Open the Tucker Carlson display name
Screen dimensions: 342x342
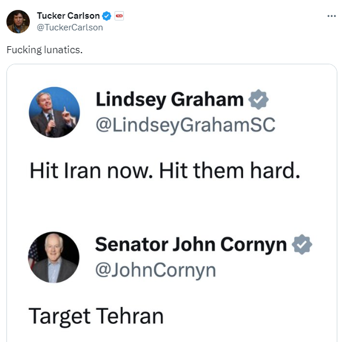coord(68,16)
